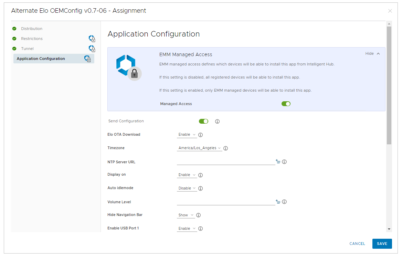Open the Enable USB Port 1 dropdown
The image size is (402, 257).
[187, 228]
